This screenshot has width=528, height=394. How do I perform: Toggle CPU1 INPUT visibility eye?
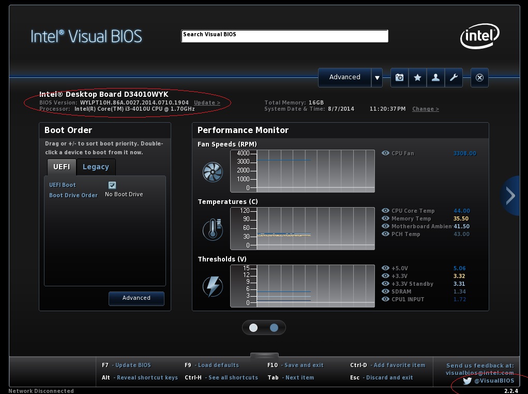[x=385, y=299]
